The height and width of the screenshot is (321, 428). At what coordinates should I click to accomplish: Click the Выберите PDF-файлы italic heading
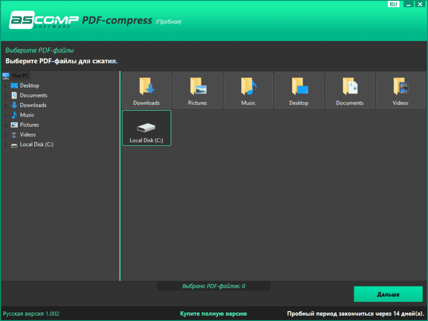click(x=40, y=51)
